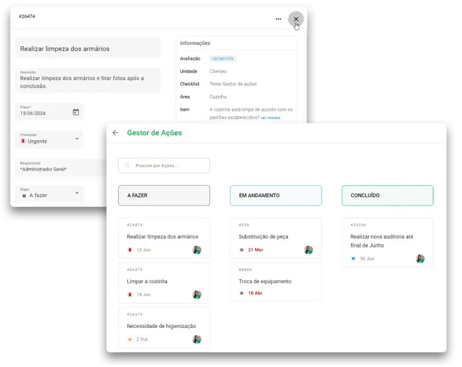Select the EM ANDAMENTO column header
The height and width of the screenshot is (367, 462).
coord(276,196)
